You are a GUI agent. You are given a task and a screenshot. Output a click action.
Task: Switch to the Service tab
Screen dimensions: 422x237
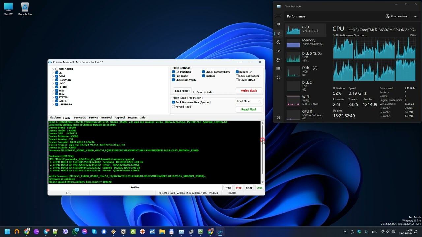coord(93,117)
